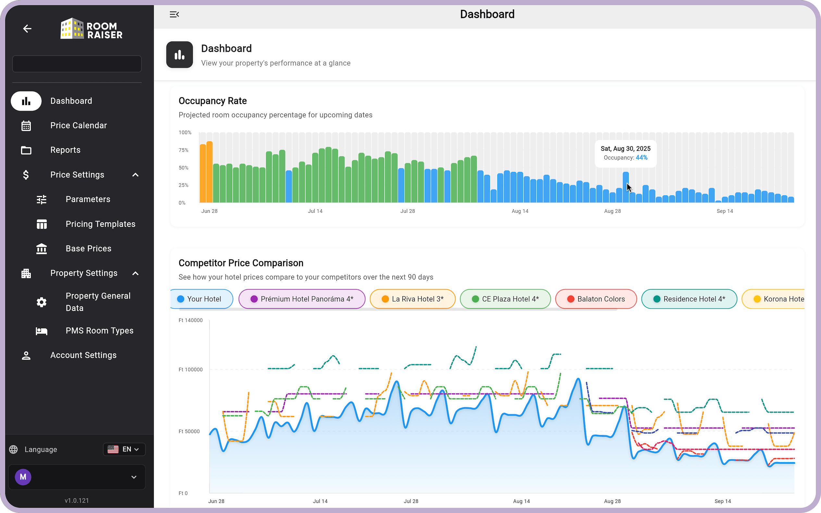Click the PMS Room Types bed icon

point(42,331)
